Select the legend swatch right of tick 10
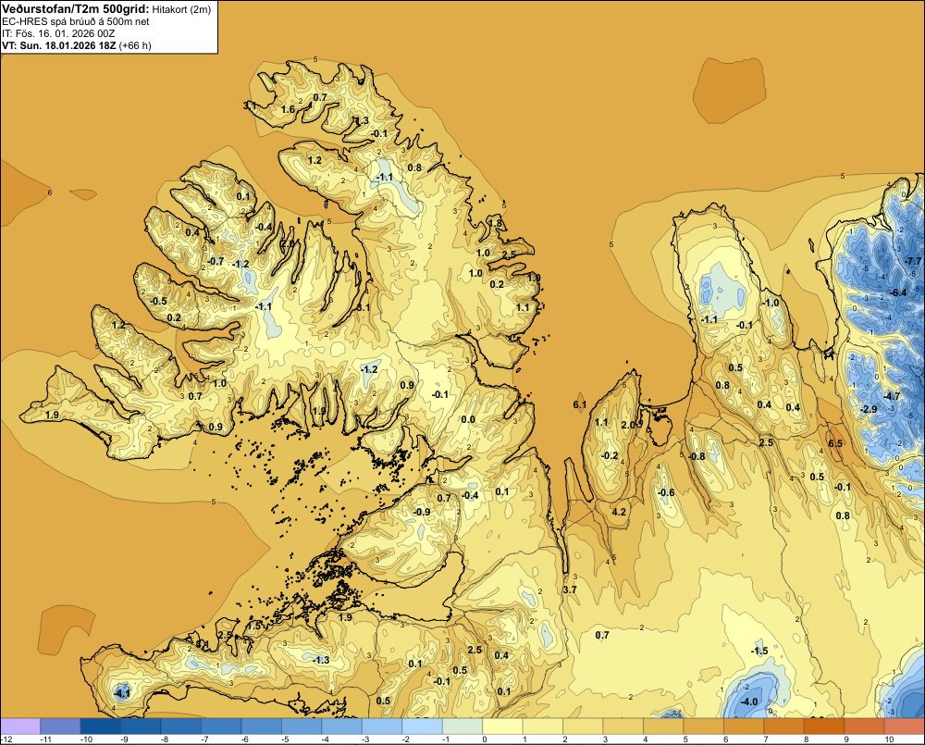 pos(905,726)
